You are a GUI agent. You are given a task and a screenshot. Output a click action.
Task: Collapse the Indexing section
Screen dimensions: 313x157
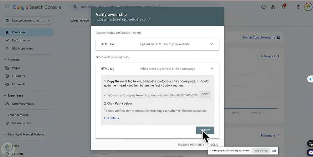coord(5,60)
